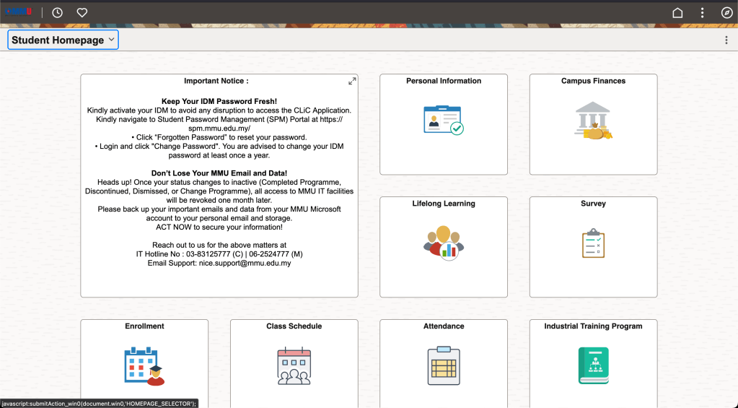Click the Campus Finances tile title
Viewport: 738px width, 408px height.
593,81
